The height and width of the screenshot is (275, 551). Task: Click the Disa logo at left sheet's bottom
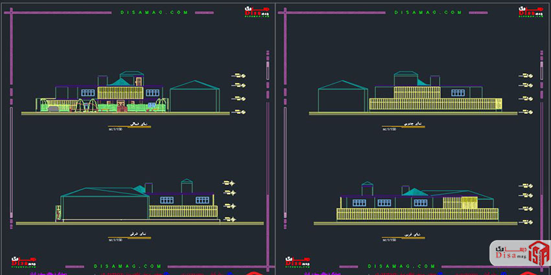(24, 262)
